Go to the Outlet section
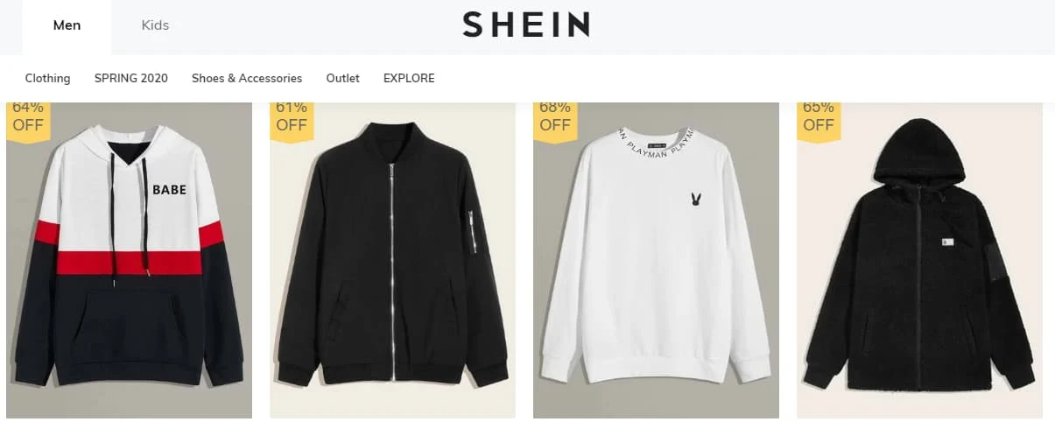Screen dimensions: 1055x429 (343, 78)
